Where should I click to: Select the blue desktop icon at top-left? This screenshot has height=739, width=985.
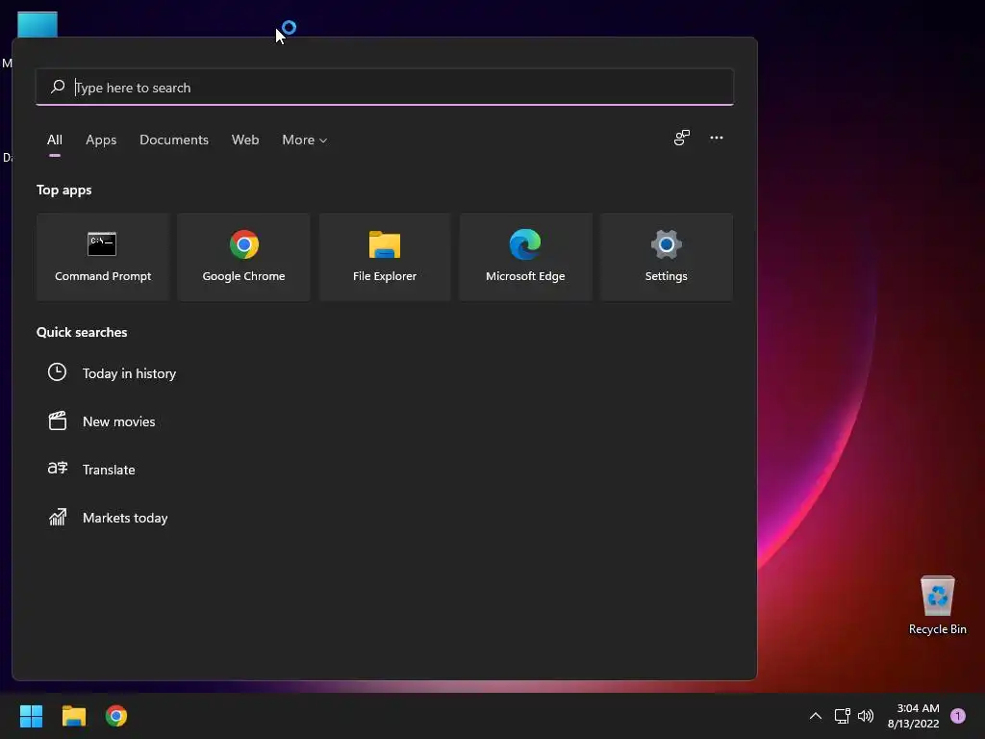click(38, 24)
